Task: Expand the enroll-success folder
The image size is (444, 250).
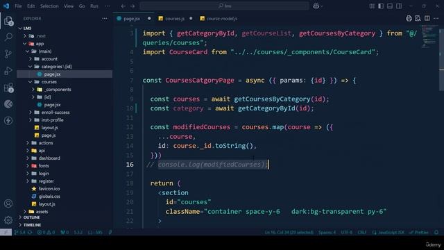Action: coord(31,112)
